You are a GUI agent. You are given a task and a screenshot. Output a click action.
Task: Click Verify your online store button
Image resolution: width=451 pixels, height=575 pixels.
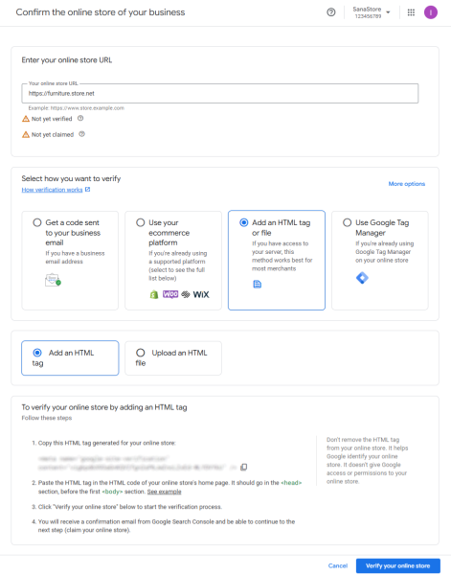(398, 565)
